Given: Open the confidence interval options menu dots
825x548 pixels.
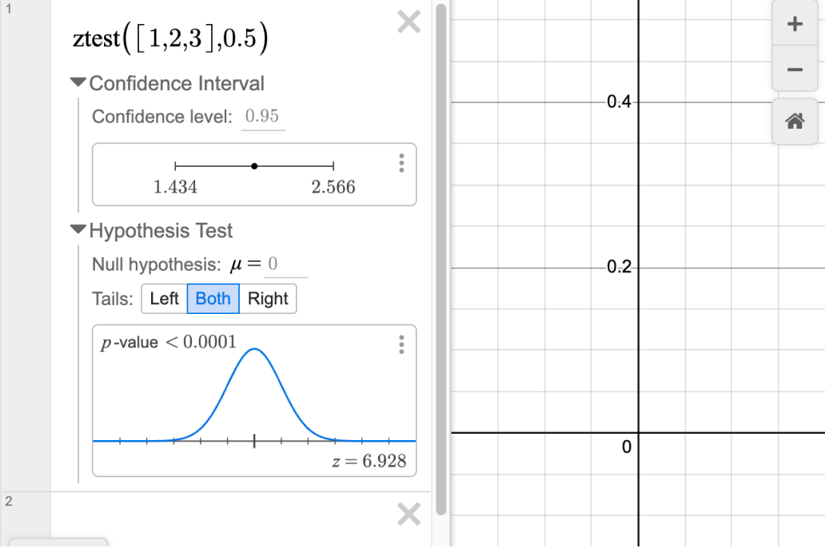Looking at the screenshot, I should coord(401,163).
